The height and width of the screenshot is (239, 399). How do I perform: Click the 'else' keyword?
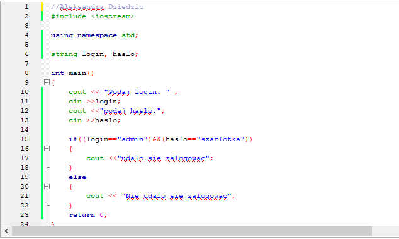click(77, 177)
